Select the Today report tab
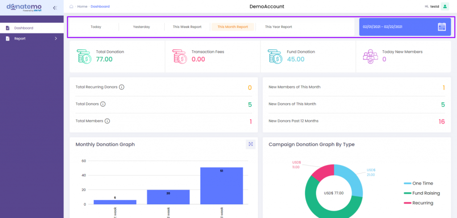 pyautogui.click(x=96, y=27)
